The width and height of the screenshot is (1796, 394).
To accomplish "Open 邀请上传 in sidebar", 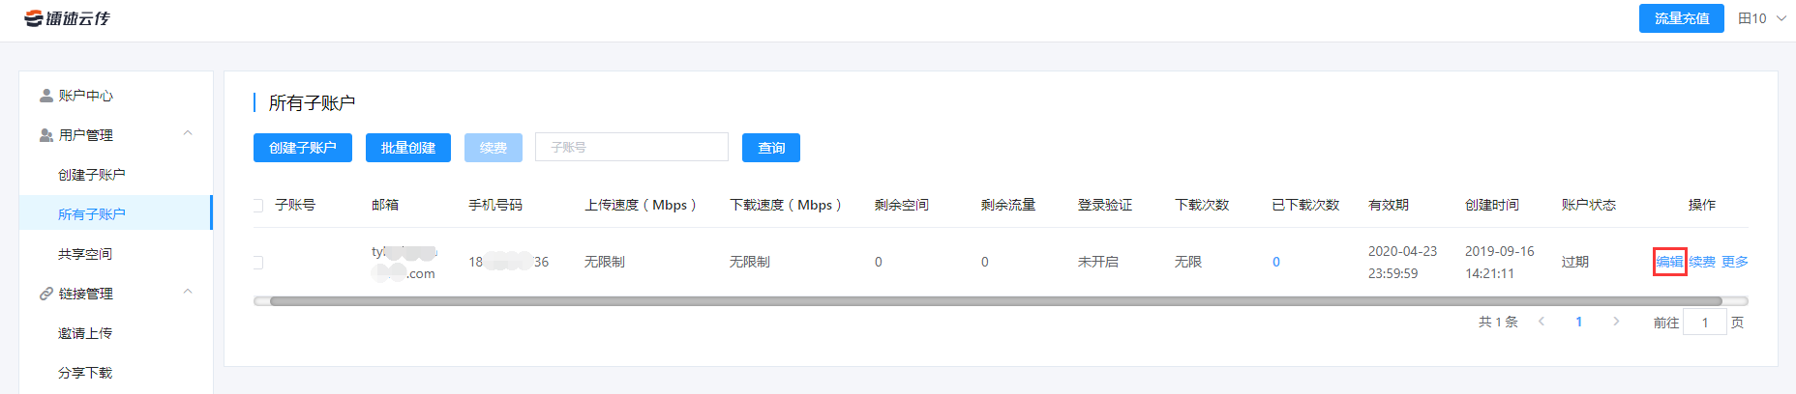I will pos(116,333).
